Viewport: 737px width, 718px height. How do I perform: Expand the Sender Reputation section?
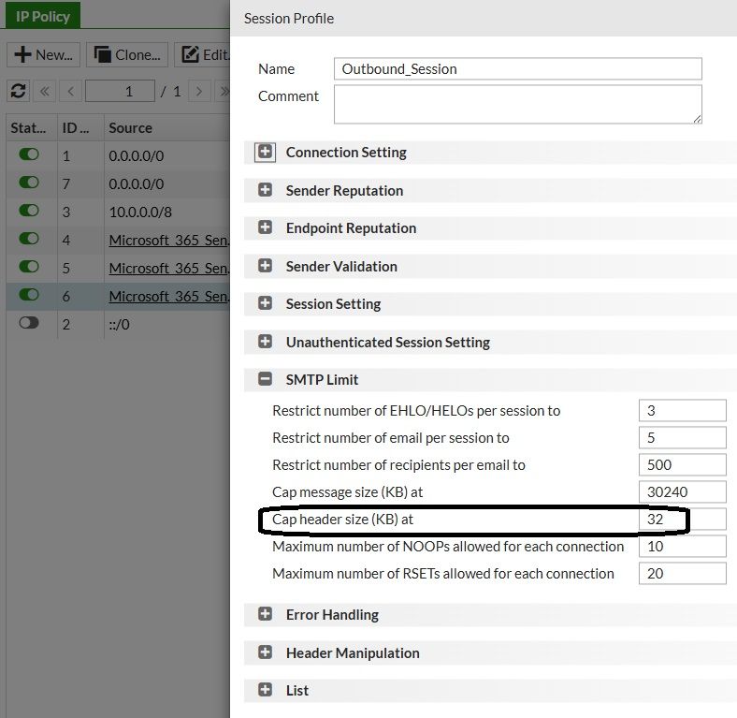point(266,190)
